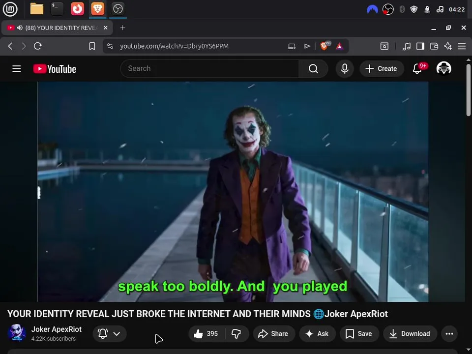Open the notifications bell in system tray

tap(427, 10)
